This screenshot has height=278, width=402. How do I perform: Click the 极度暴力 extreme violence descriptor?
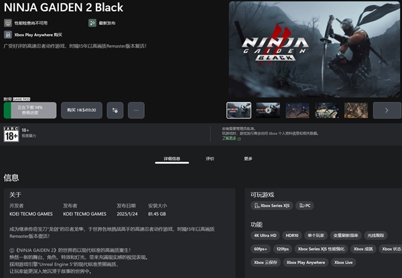pos(29,136)
